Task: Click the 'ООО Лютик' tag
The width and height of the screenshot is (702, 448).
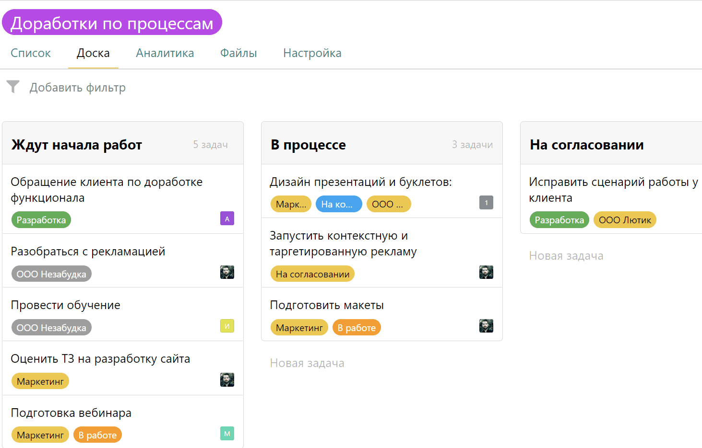Action: 625,219
